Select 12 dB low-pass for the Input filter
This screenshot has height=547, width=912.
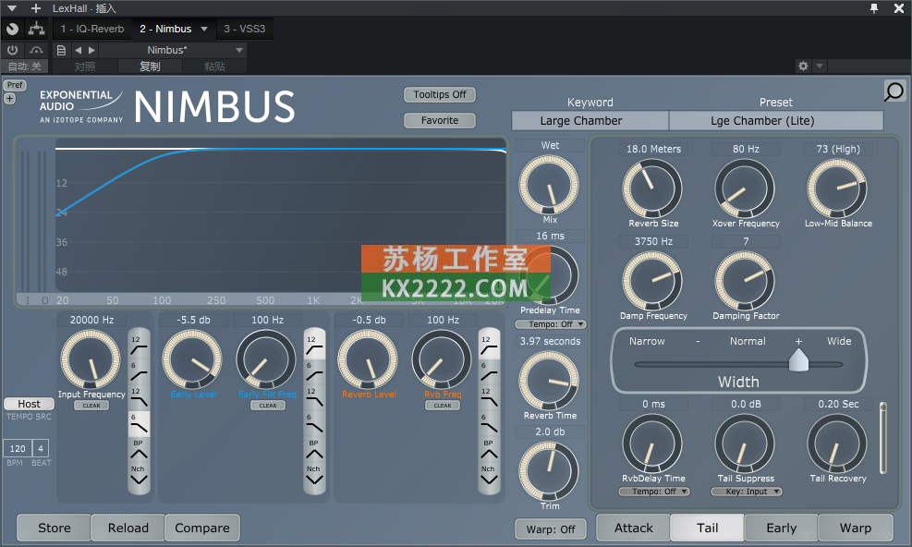139,397
